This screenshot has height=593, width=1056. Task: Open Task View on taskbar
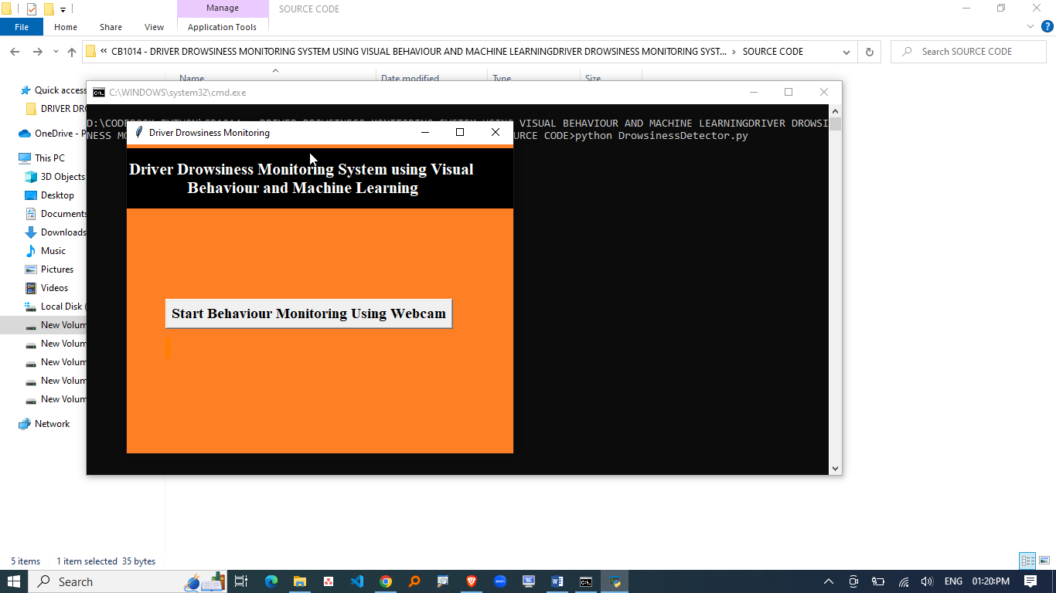pyautogui.click(x=241, y=581)
